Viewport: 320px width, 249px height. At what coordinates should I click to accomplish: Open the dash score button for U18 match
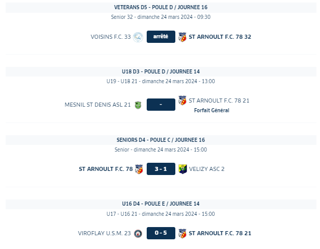pyautogui.click(x=161, y=105)
